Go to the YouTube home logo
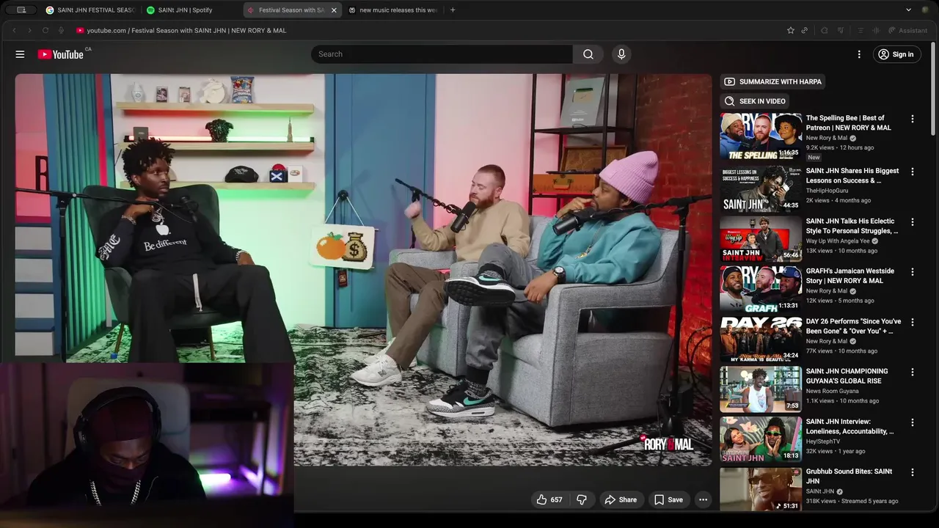 point(62,54)
